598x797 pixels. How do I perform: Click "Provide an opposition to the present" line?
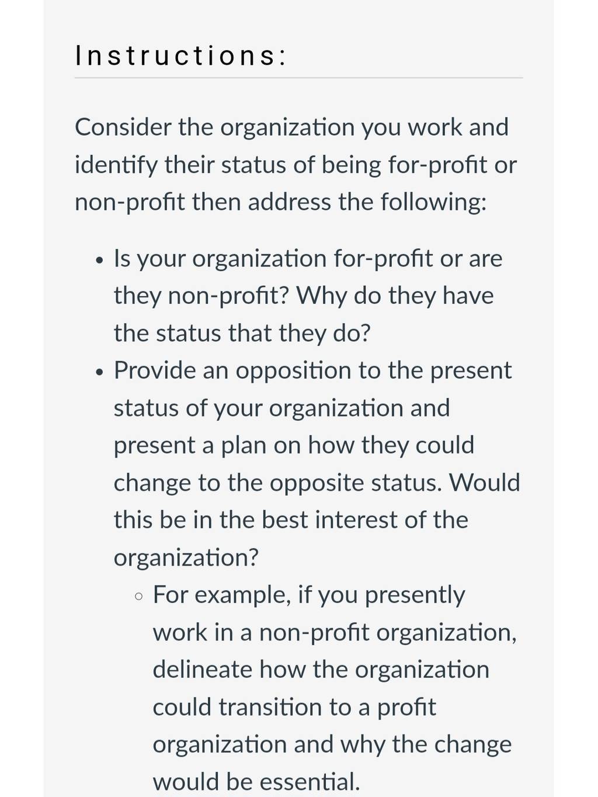[312, 370]
